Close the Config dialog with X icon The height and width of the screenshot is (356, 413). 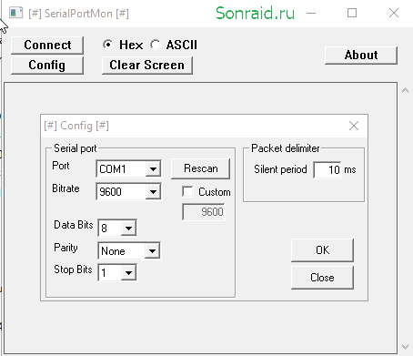pos(354,126)
